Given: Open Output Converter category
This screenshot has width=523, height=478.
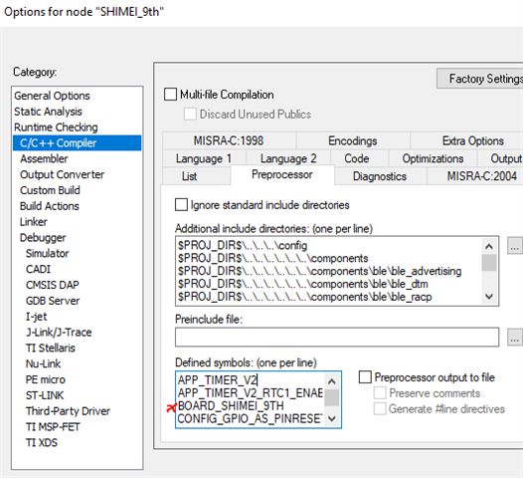Looking at the screenshot, I should coord(62,174).
